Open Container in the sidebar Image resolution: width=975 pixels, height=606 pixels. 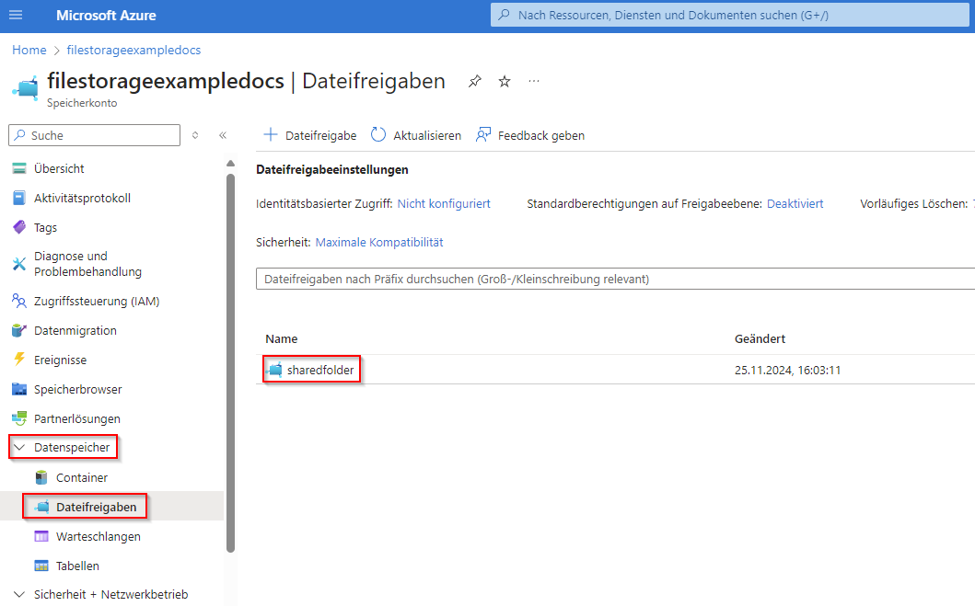82,477
